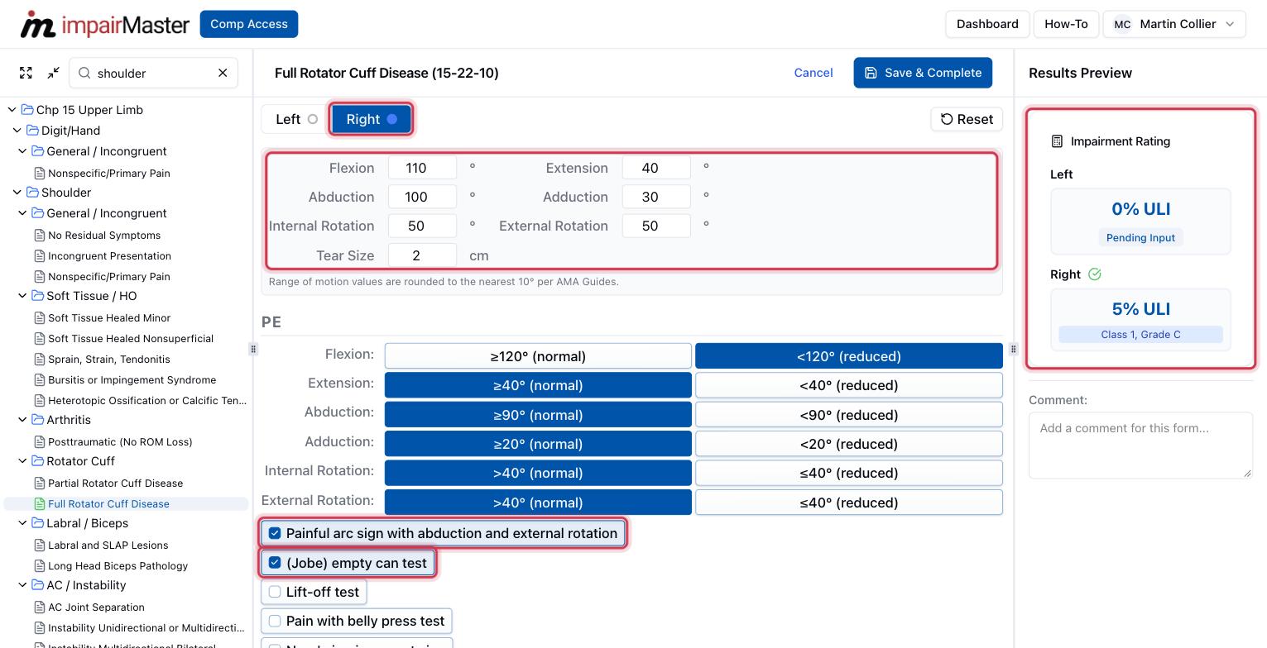Set Extension to <40° (reduced)
Screen dimensions: 1267x648
point(849,385)
